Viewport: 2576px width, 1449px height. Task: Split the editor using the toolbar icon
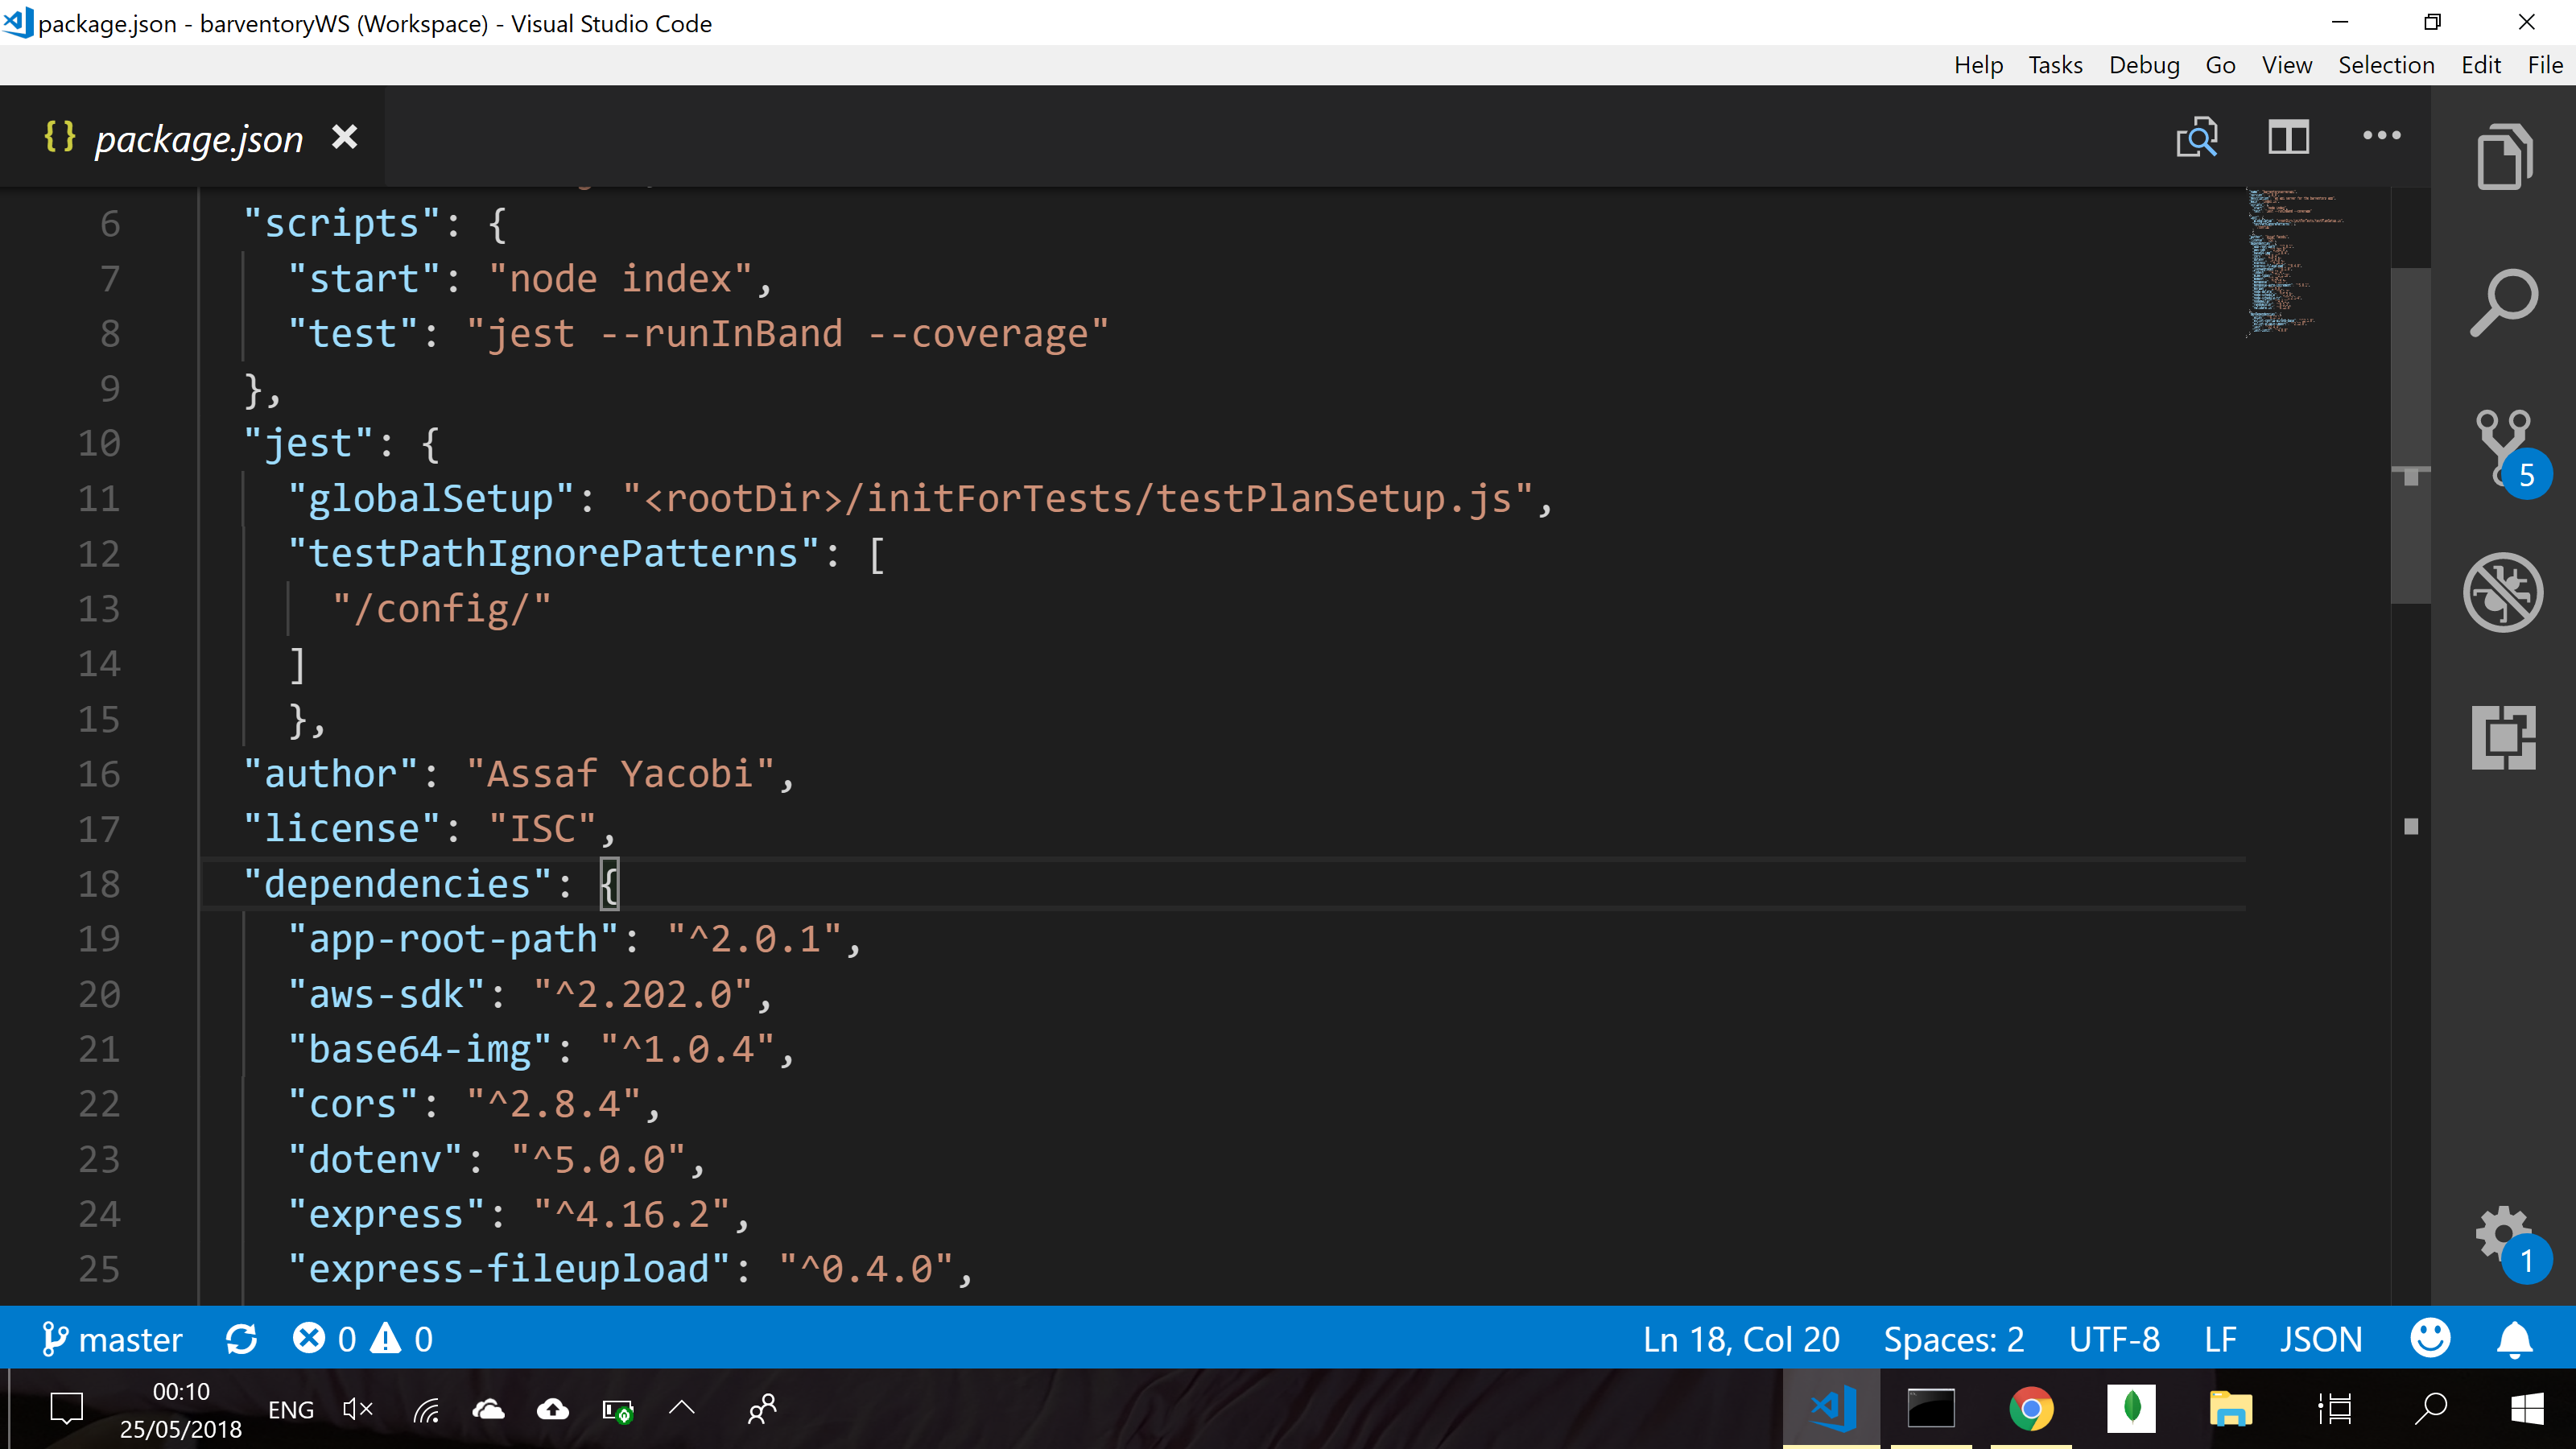pyautogui.click(x=2289, y=137)
